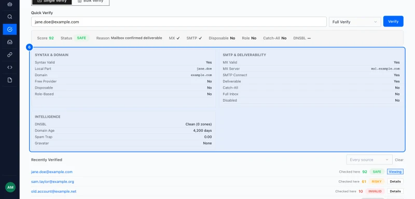Open the Every source filter dropdown
This screenshot has width=415, height=199.
pyautogui.click(x=369, y=160)
